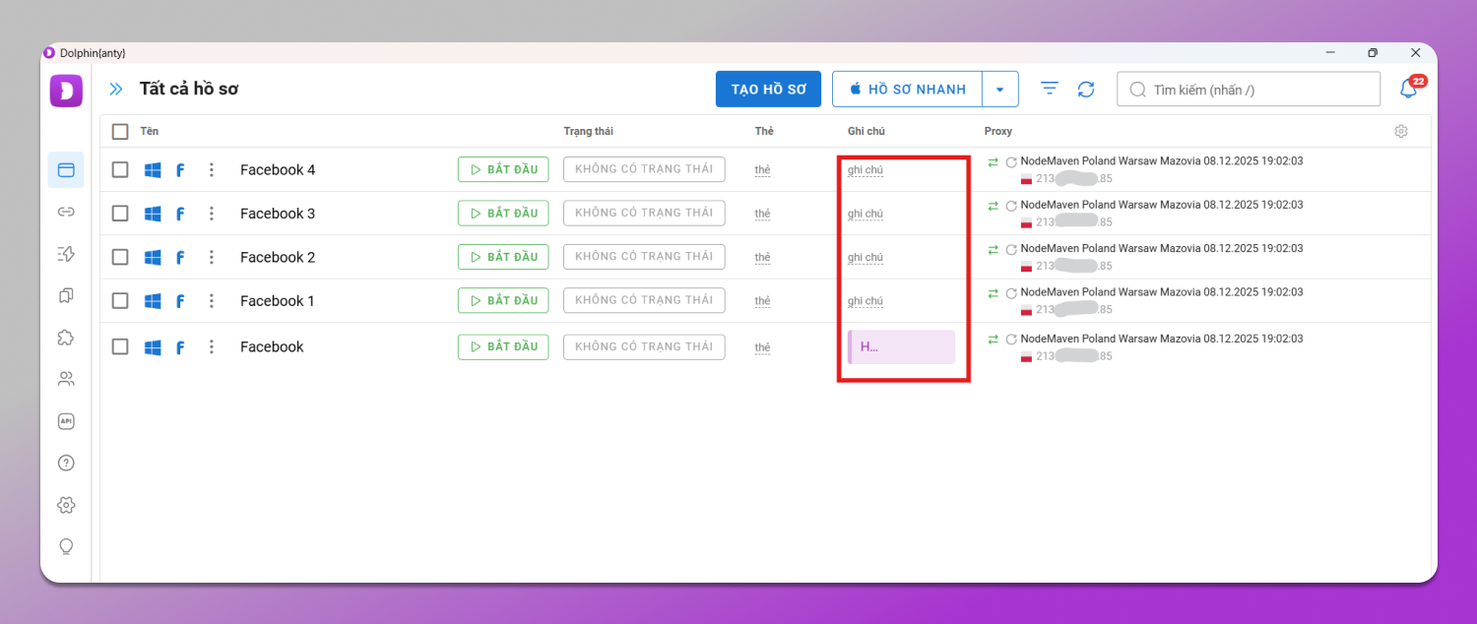Open the table column settings gear
The width and height of the screenshot is (1477, 624).
(1401, 132)
